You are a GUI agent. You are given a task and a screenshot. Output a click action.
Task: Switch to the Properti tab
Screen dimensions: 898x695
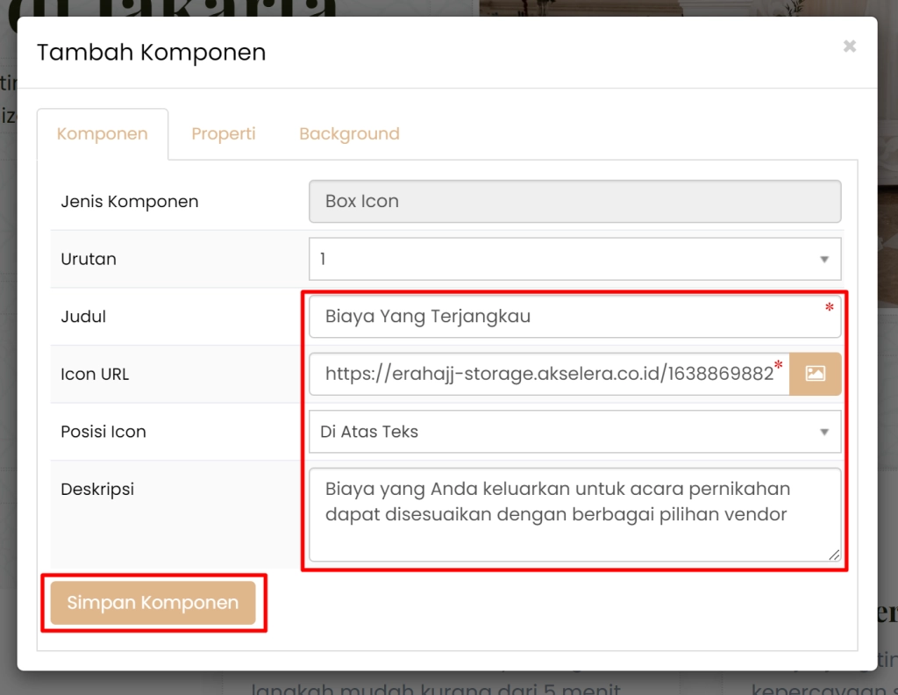(x=223, y=133)
